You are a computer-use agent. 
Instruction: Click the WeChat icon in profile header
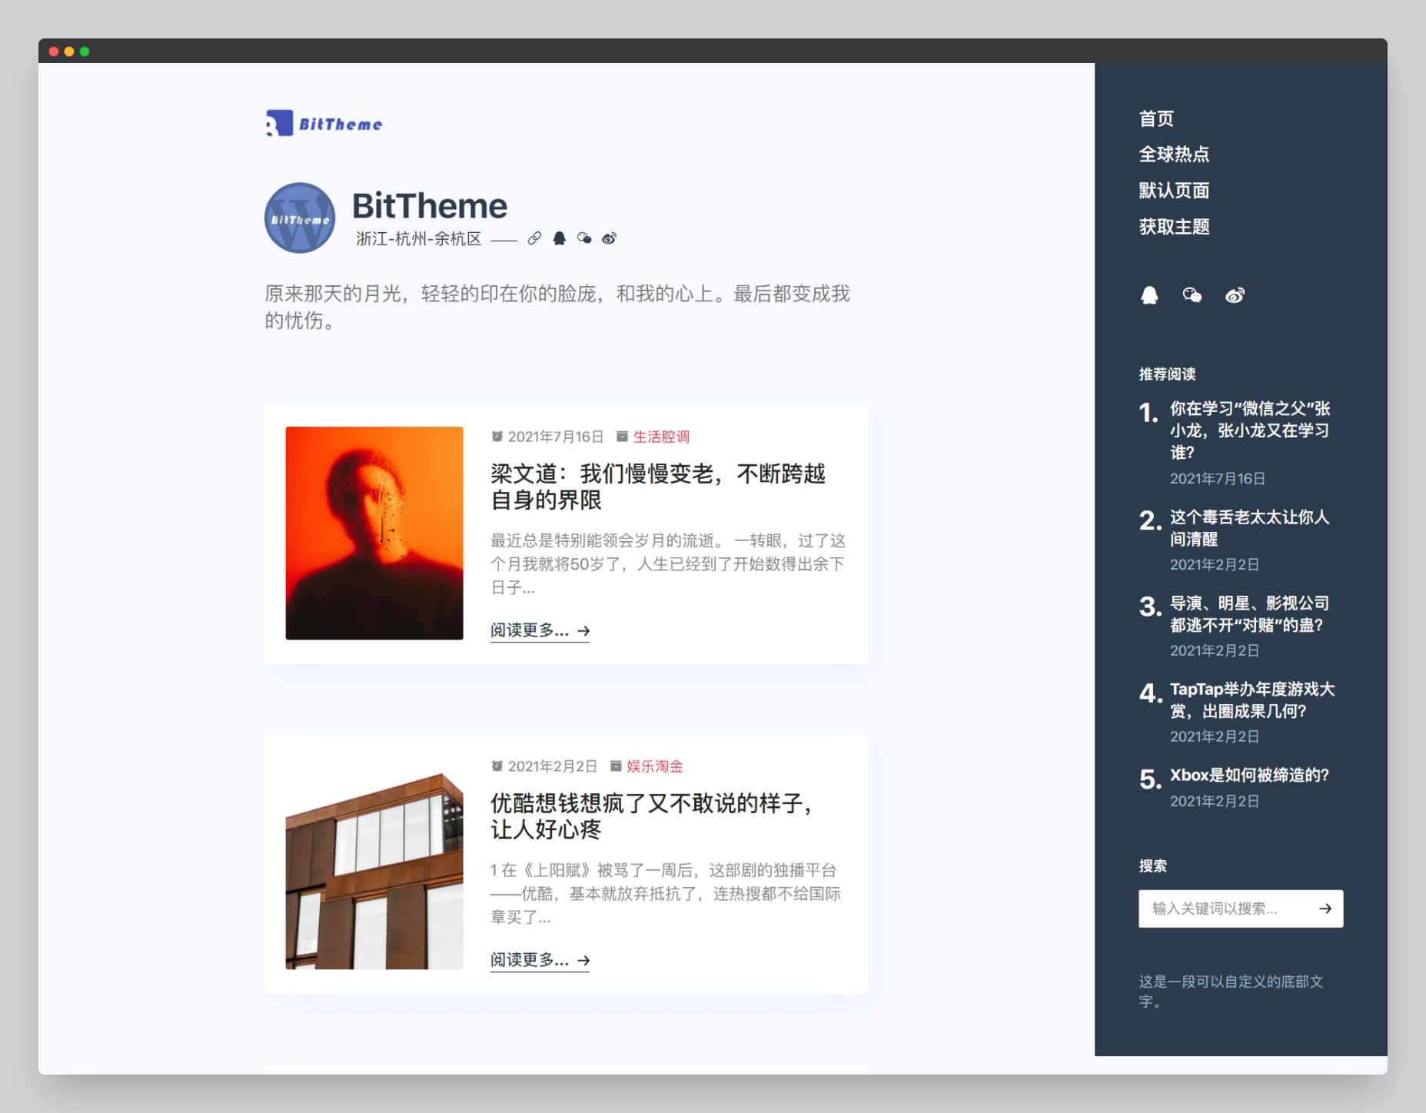click(584, 238)
